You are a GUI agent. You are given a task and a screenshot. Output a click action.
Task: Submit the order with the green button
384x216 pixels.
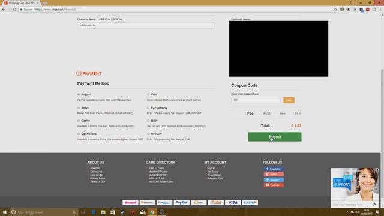point(275,137)
